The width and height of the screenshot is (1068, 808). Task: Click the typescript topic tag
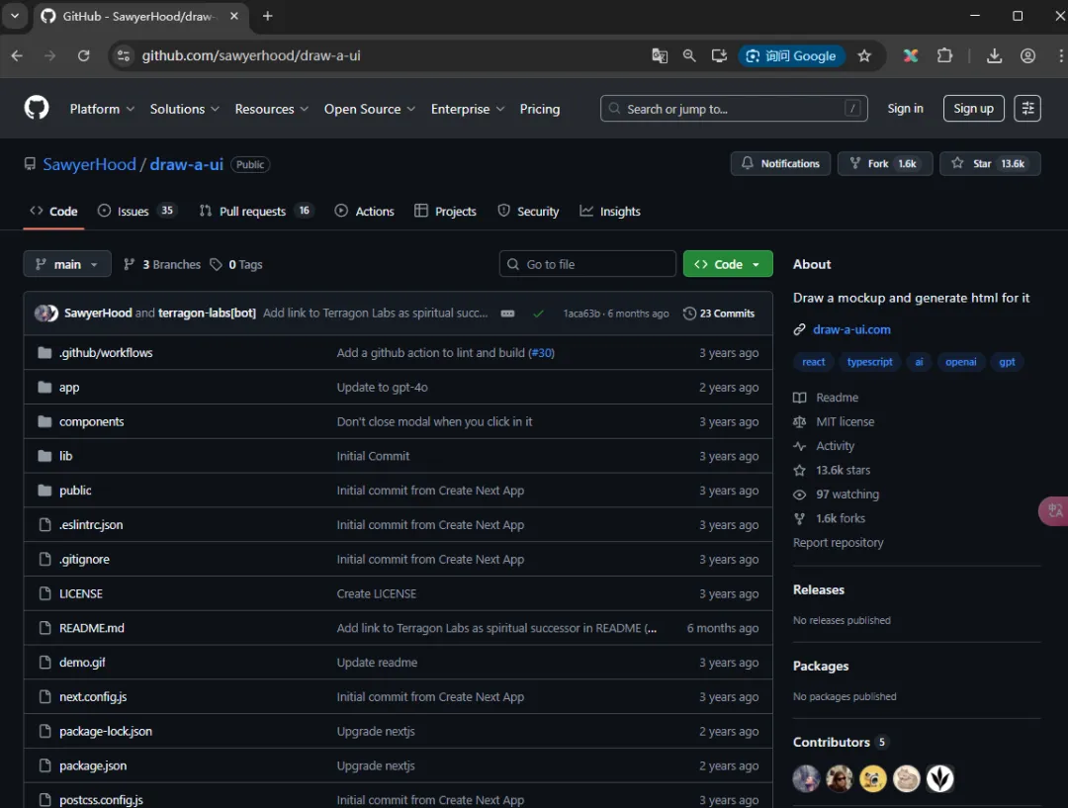point(870,362)
